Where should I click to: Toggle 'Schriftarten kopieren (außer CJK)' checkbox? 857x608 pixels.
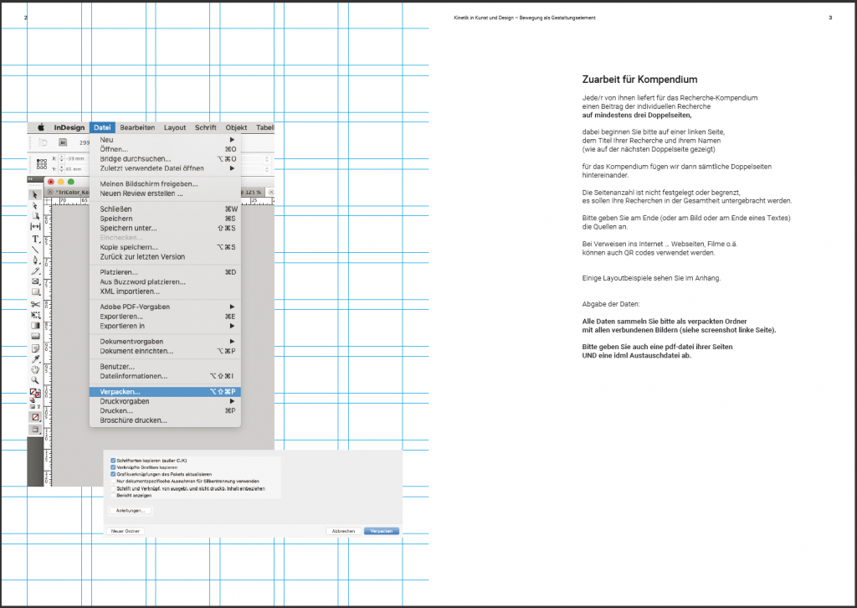113,461
